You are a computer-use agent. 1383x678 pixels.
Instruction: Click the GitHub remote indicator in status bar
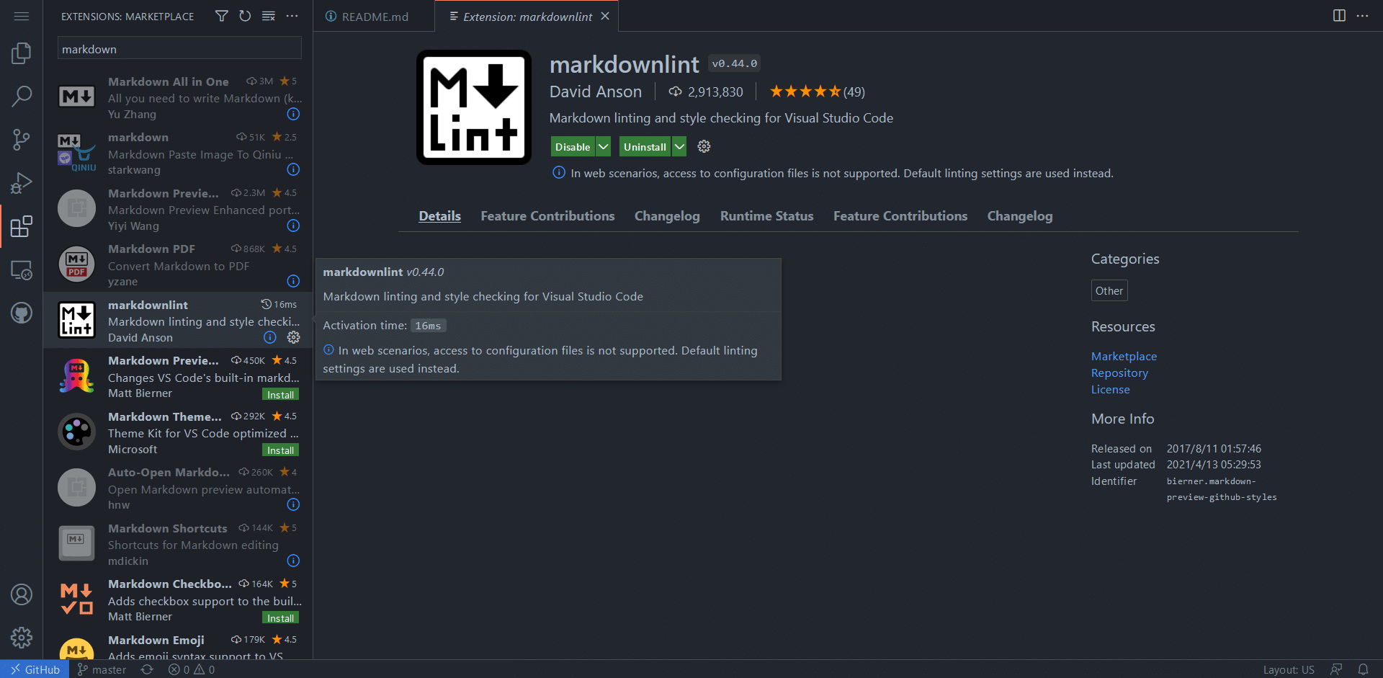35,669
